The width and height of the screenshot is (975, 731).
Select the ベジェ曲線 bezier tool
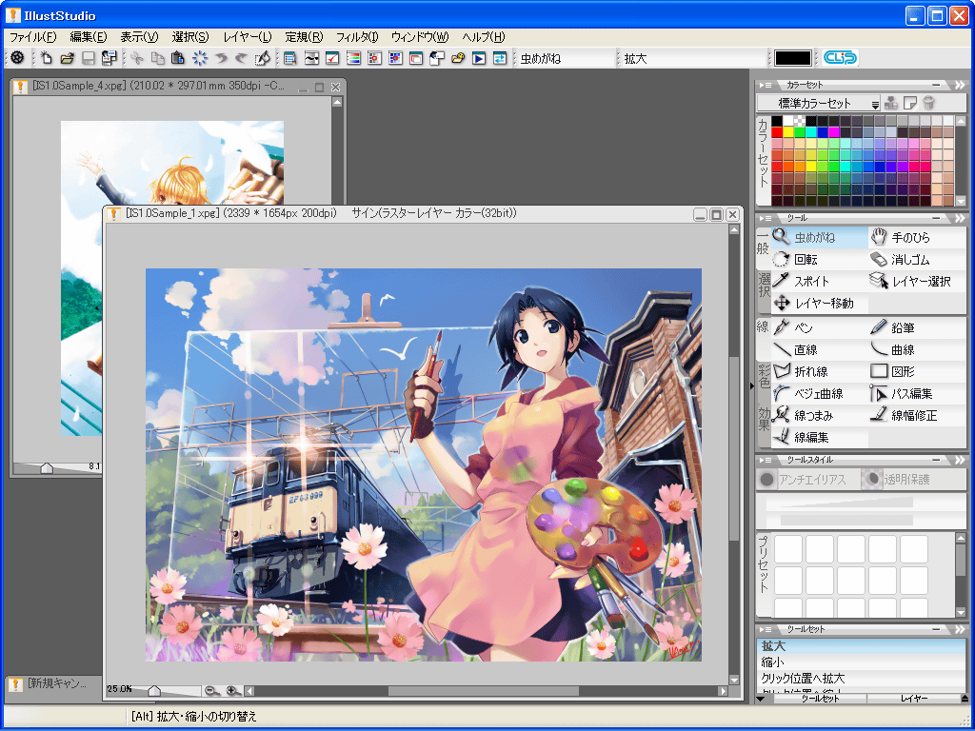click(820, 393)
